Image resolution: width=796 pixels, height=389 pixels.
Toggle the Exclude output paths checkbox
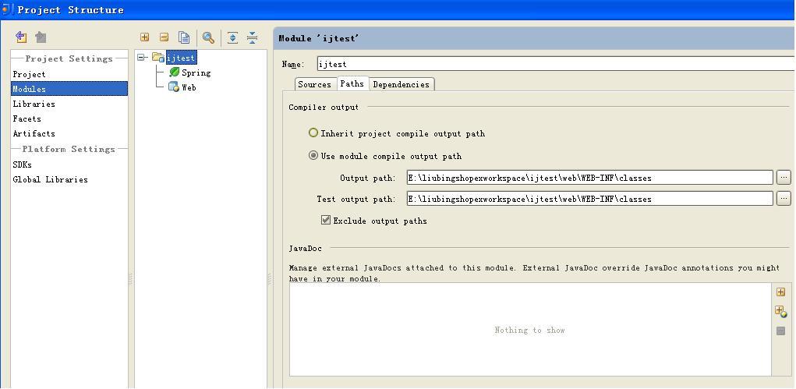[x=326, y=221]
